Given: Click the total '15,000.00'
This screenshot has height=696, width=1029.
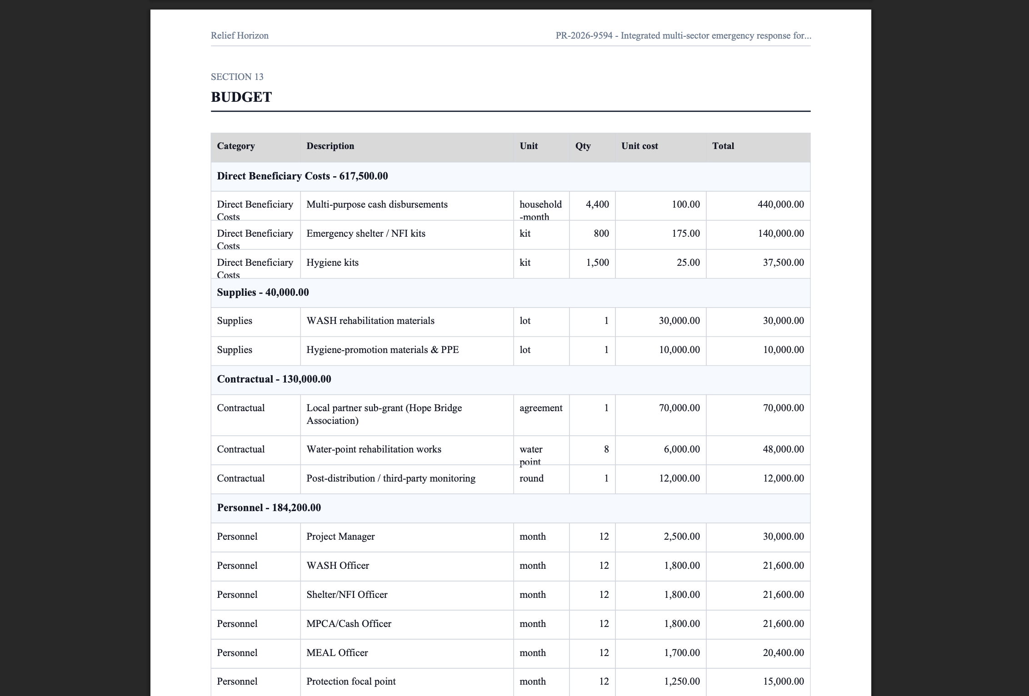Looking at the screenshot, I should tap(783, 681).
